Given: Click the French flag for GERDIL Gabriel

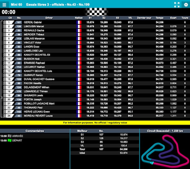Looking at the screenshot, I should pos(79,22).
